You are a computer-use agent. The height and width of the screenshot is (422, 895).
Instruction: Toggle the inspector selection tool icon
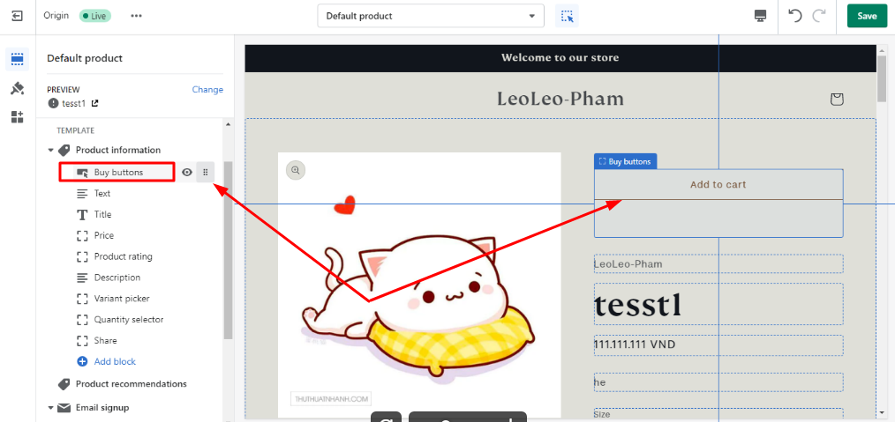click(x=567, y=16)
